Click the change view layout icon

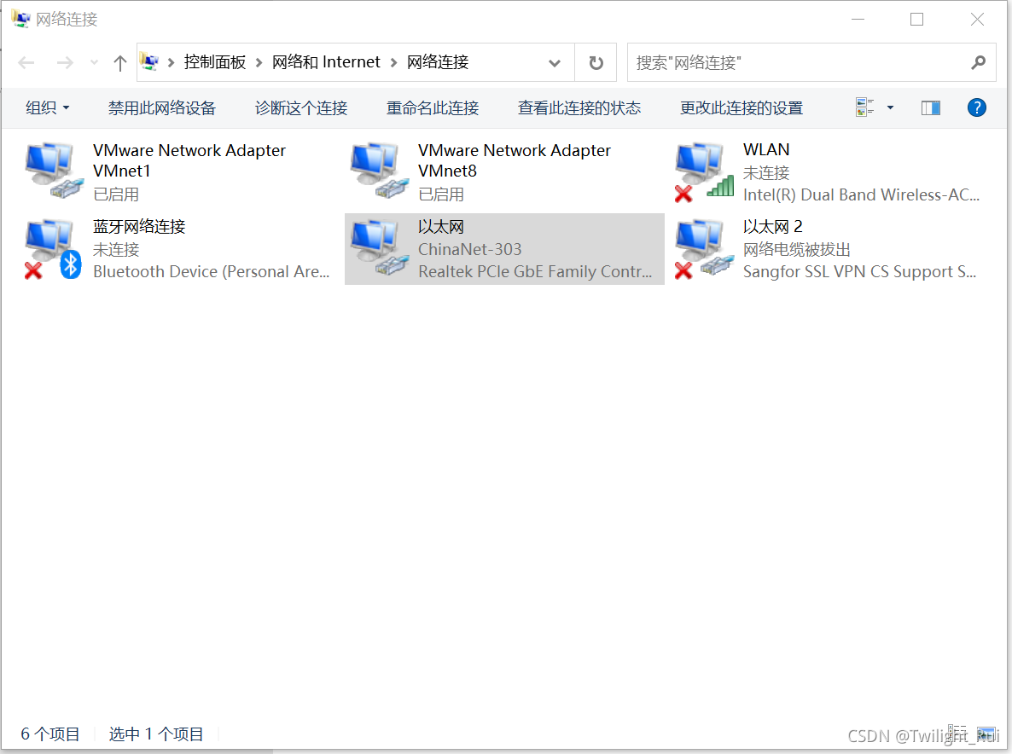click(865, 107)
